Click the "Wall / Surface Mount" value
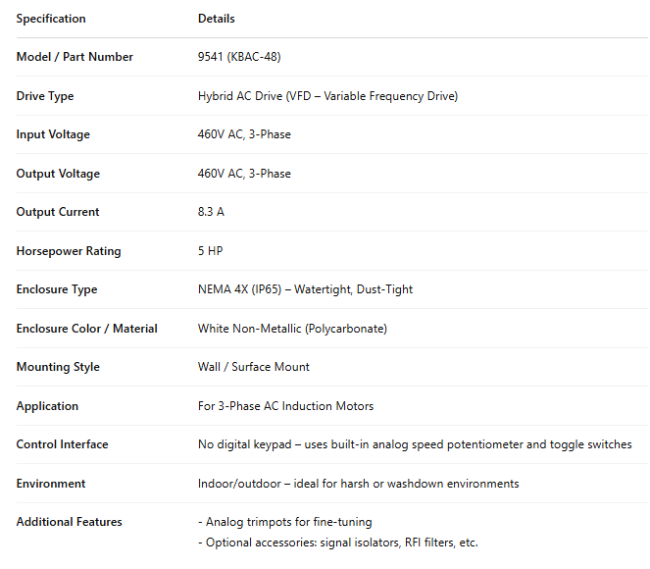The height and width of the screenshot is (569, 650). point(253,367)
